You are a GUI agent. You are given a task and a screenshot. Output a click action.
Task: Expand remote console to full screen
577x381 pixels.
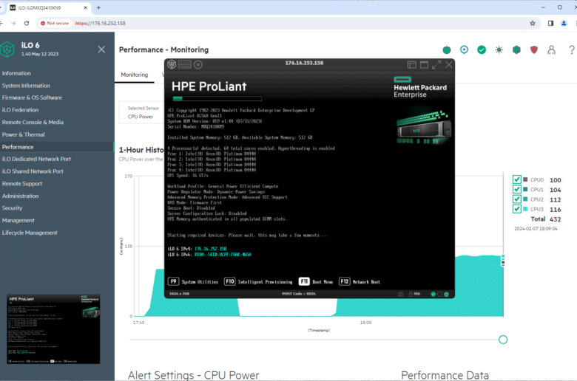click(x=436, y=65)
